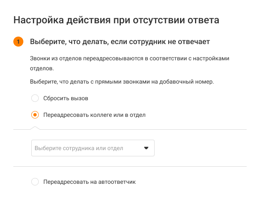Enable "Переадресовать на автоответчик" radio button
260x200 pixels.
click(x=35, y=182)
